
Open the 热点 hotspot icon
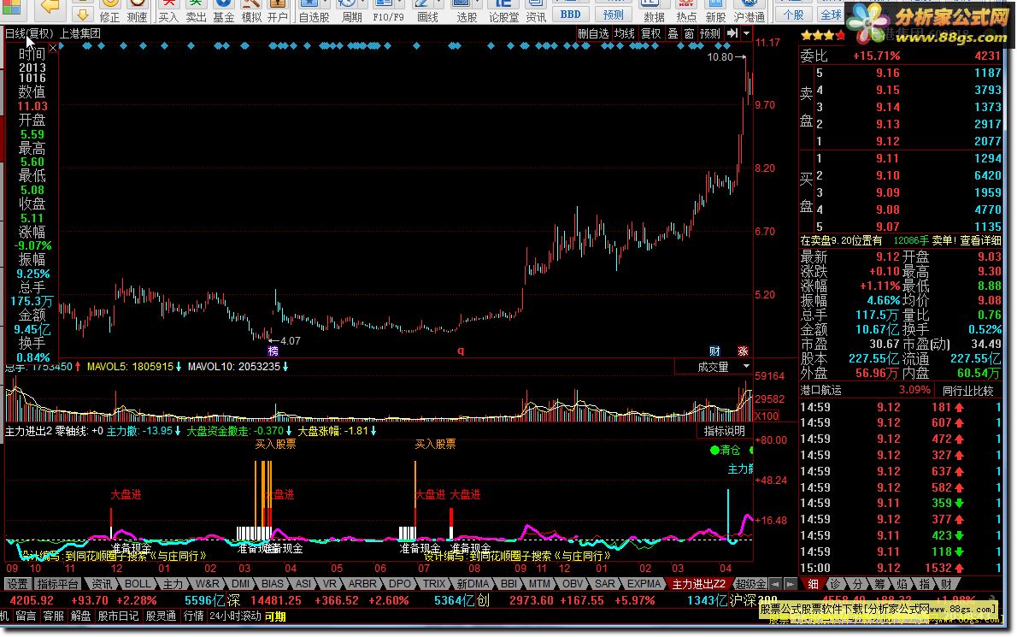point(686,11)
